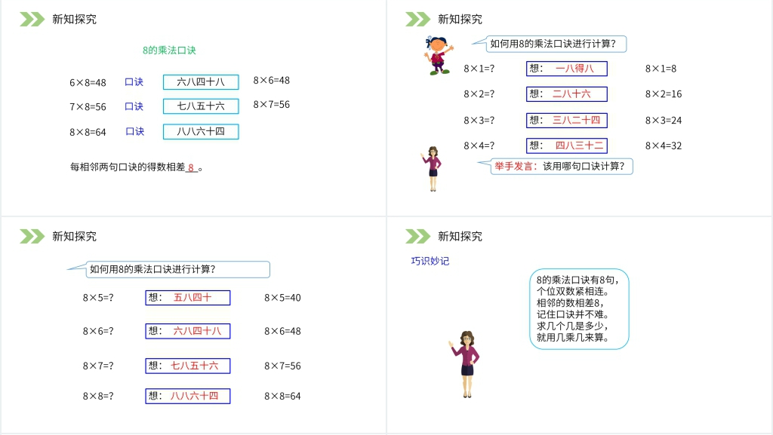Click the 想：四八三十二 answer box
This screenshot has width=773, height=435.
pos(568,146)
